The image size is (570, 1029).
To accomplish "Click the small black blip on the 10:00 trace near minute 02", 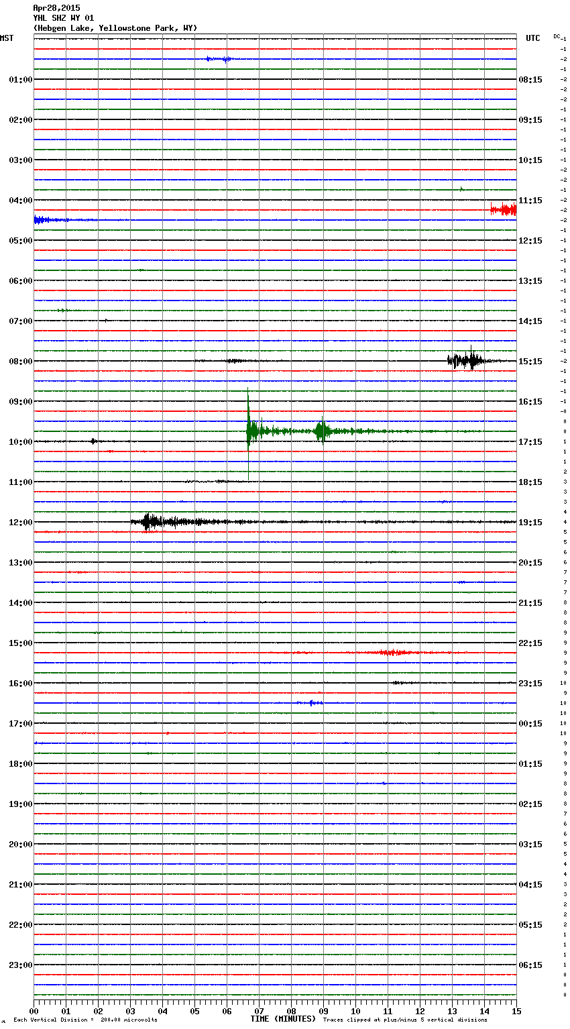I will 94,441.
